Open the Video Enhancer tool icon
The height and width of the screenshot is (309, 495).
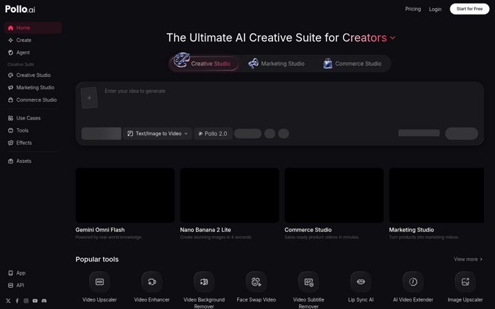[x=152, y=282]
